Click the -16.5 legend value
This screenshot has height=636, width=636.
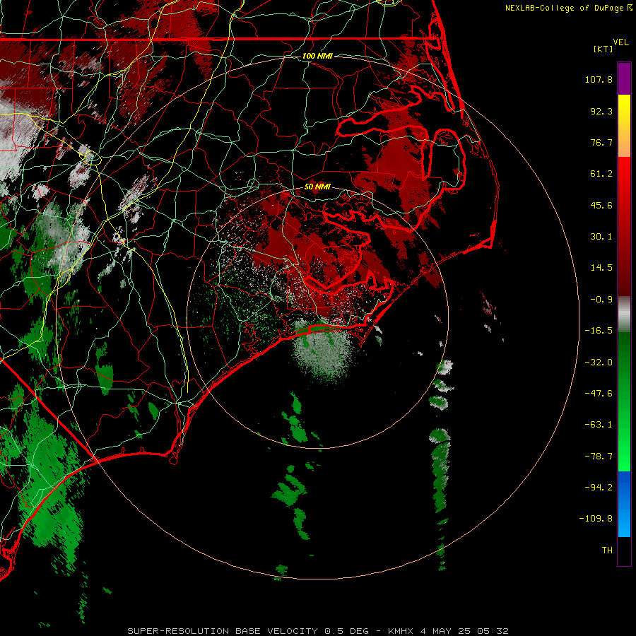[x=599, y=331]
